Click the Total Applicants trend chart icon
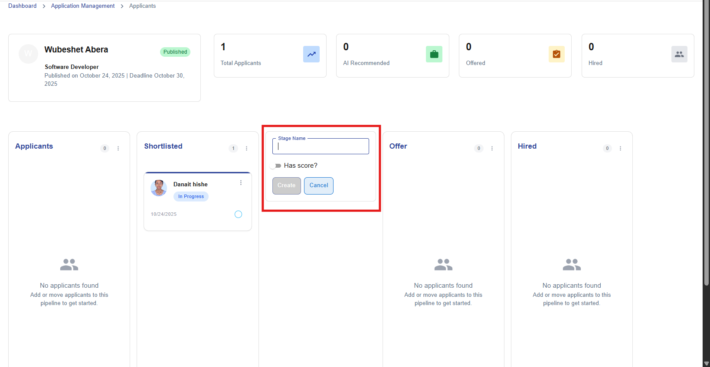The image size is (710, 367). point(311,54)
